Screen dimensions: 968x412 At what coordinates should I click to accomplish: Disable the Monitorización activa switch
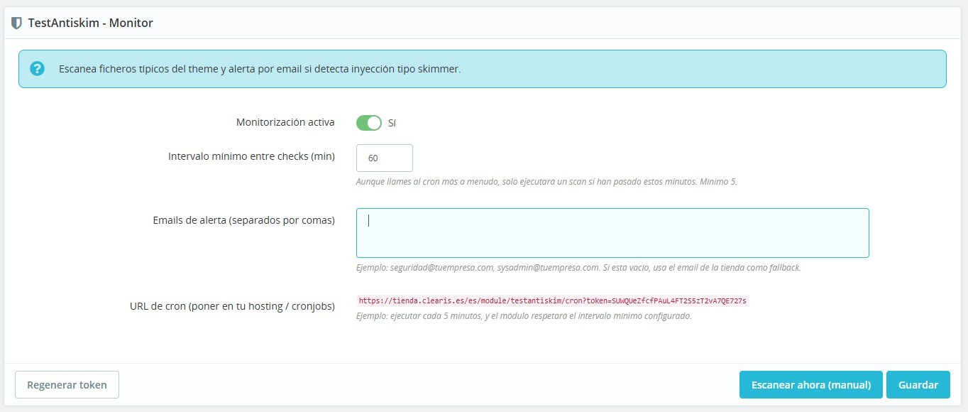(368, 123)
